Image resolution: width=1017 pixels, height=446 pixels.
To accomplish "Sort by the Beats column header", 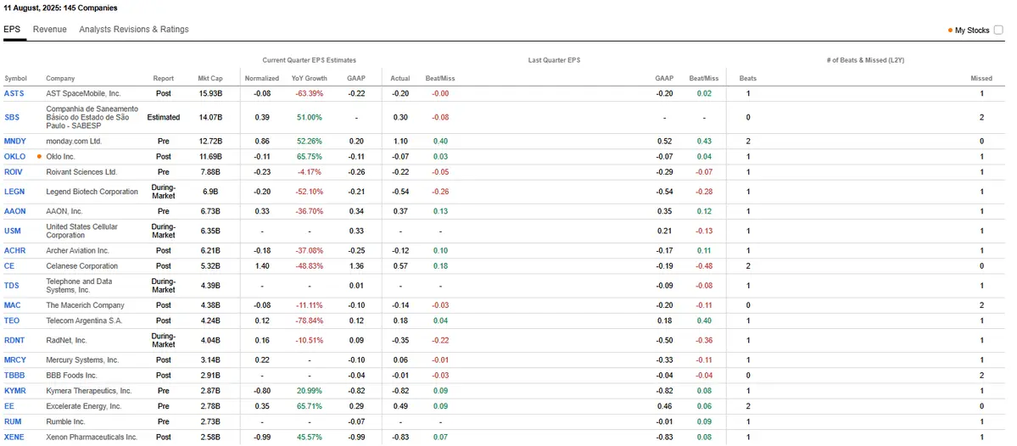I will (x=748, y=79).
